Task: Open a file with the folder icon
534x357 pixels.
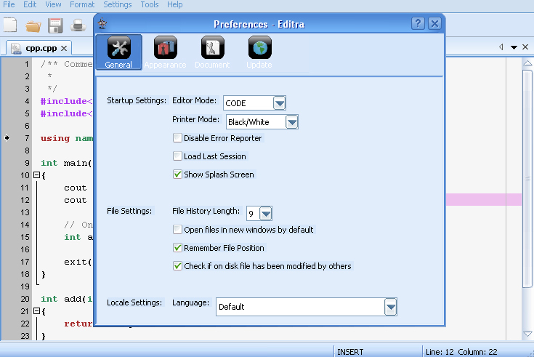Action: tap(33, 26)
